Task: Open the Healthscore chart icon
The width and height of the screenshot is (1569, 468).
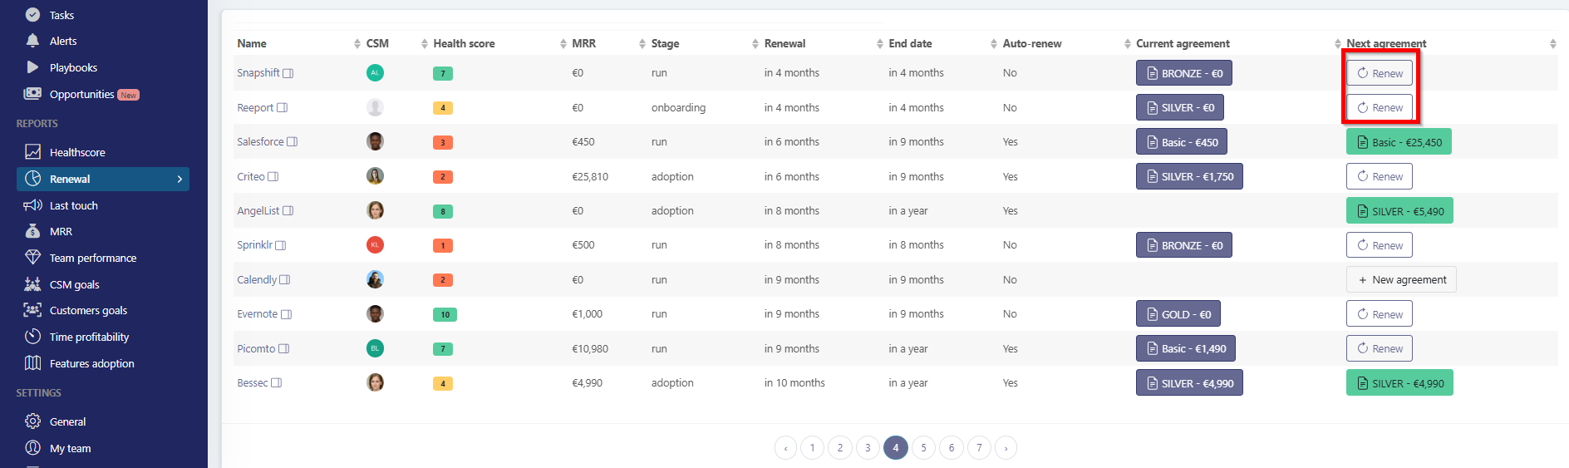Action: pos(32,152)
